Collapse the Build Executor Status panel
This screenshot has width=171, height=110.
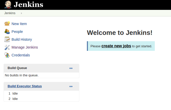(x=71, y=86)
